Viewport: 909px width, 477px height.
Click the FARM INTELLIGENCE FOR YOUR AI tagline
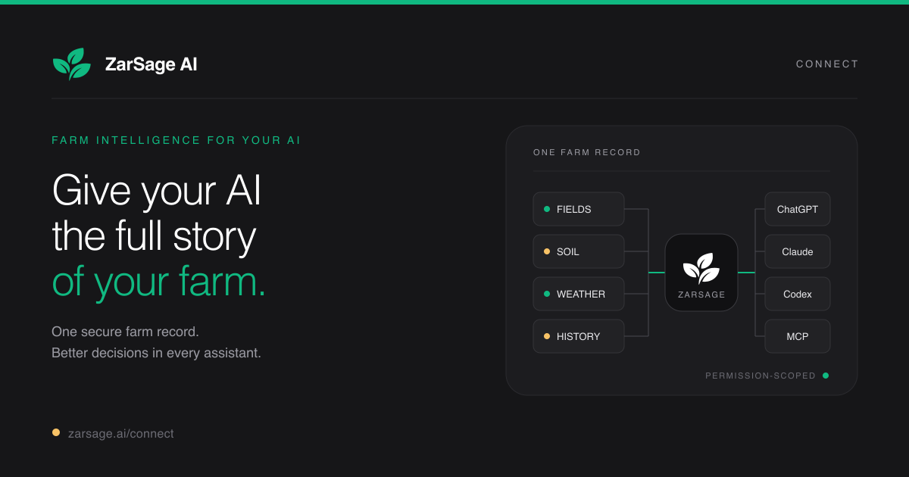(176, 140)
